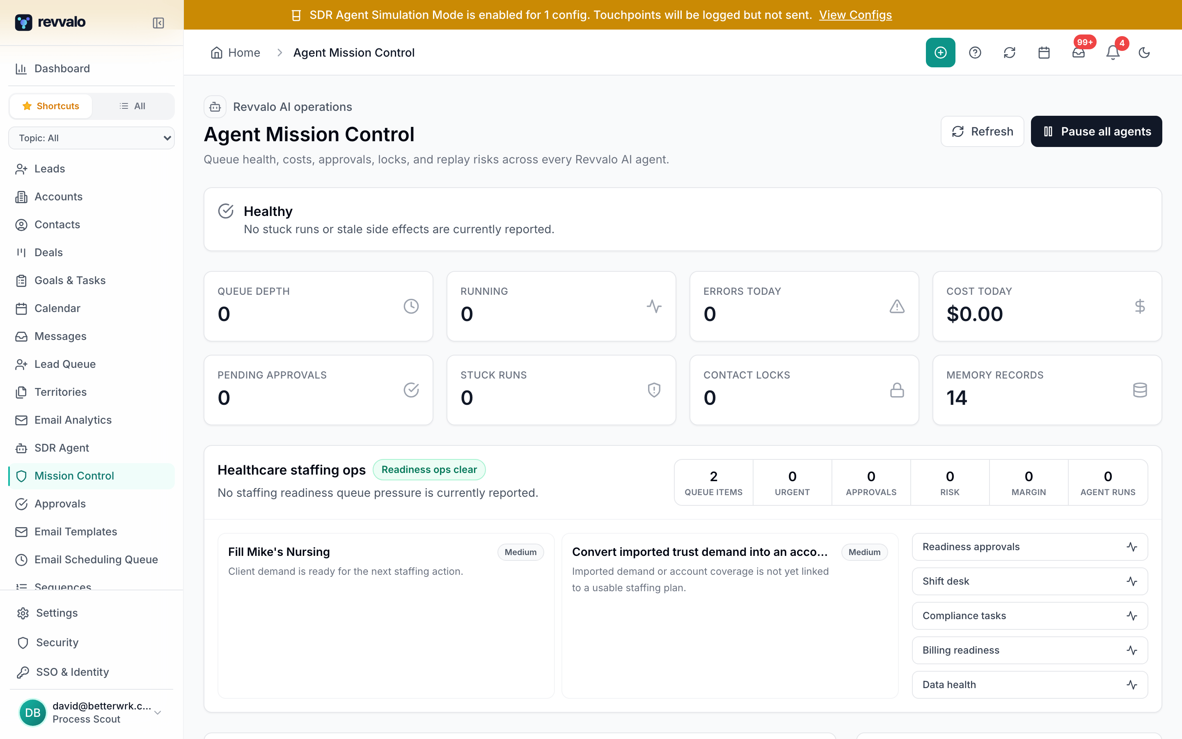
Task: Open SSO & Identity in the sidebar
Action: pyautogui.click(x=92, y=672)
